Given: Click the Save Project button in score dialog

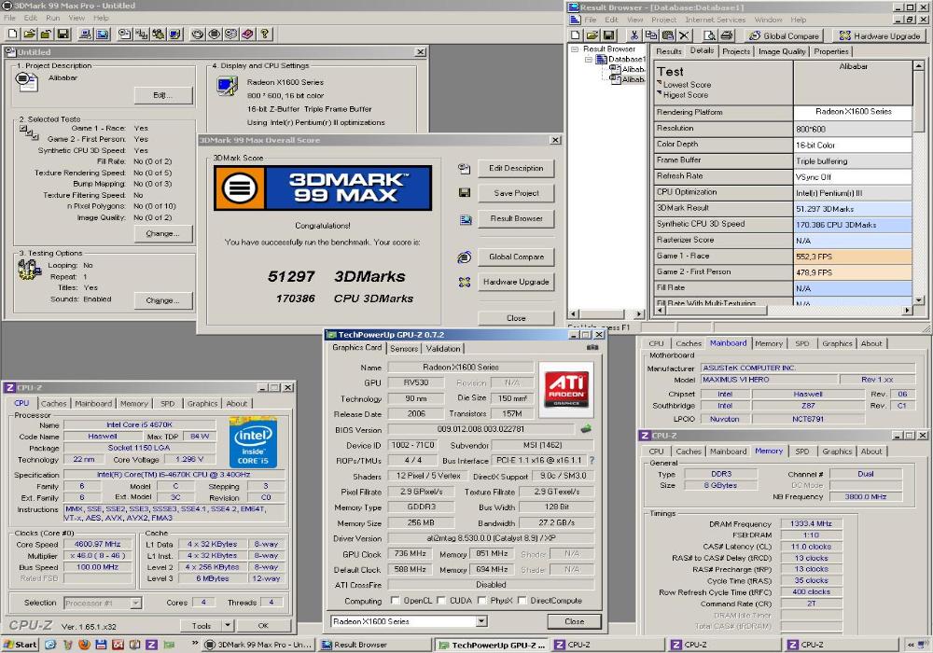Looking at the screenshot, I should click(516, 193).
